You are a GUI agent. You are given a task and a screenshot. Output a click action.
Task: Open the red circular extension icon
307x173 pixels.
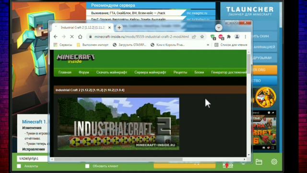coord(221,37)
